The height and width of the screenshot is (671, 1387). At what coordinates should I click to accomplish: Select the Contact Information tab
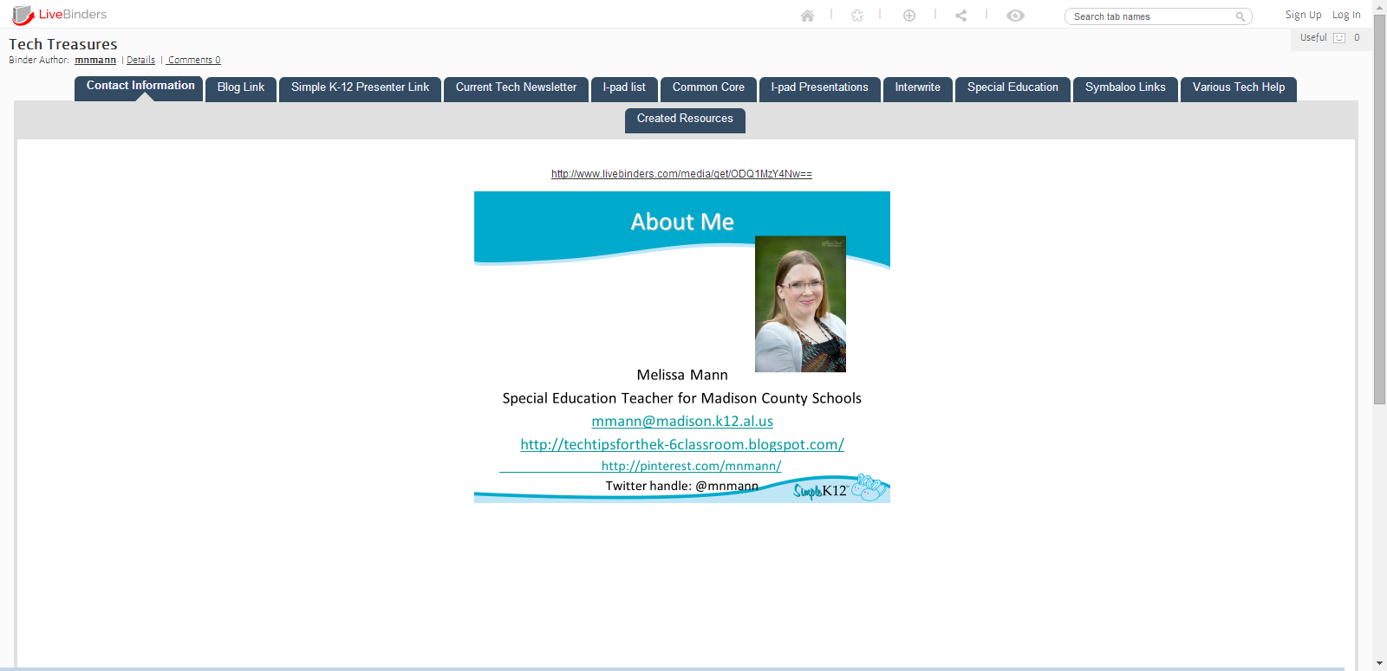click(x=139, y=88)
